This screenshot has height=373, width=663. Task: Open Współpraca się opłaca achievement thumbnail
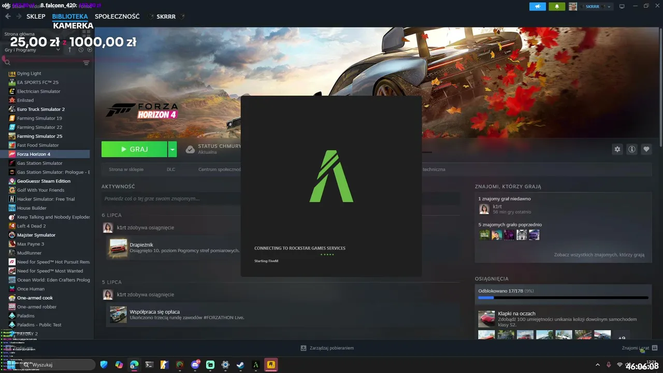click(x=118, y=314)
